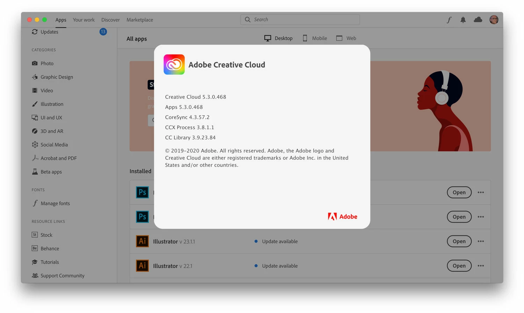The width and height of the screenshot is (524, 313).
Task: Click the Acrobat and PDF icon
Action: pyautogui.click(x=35, y=158)
